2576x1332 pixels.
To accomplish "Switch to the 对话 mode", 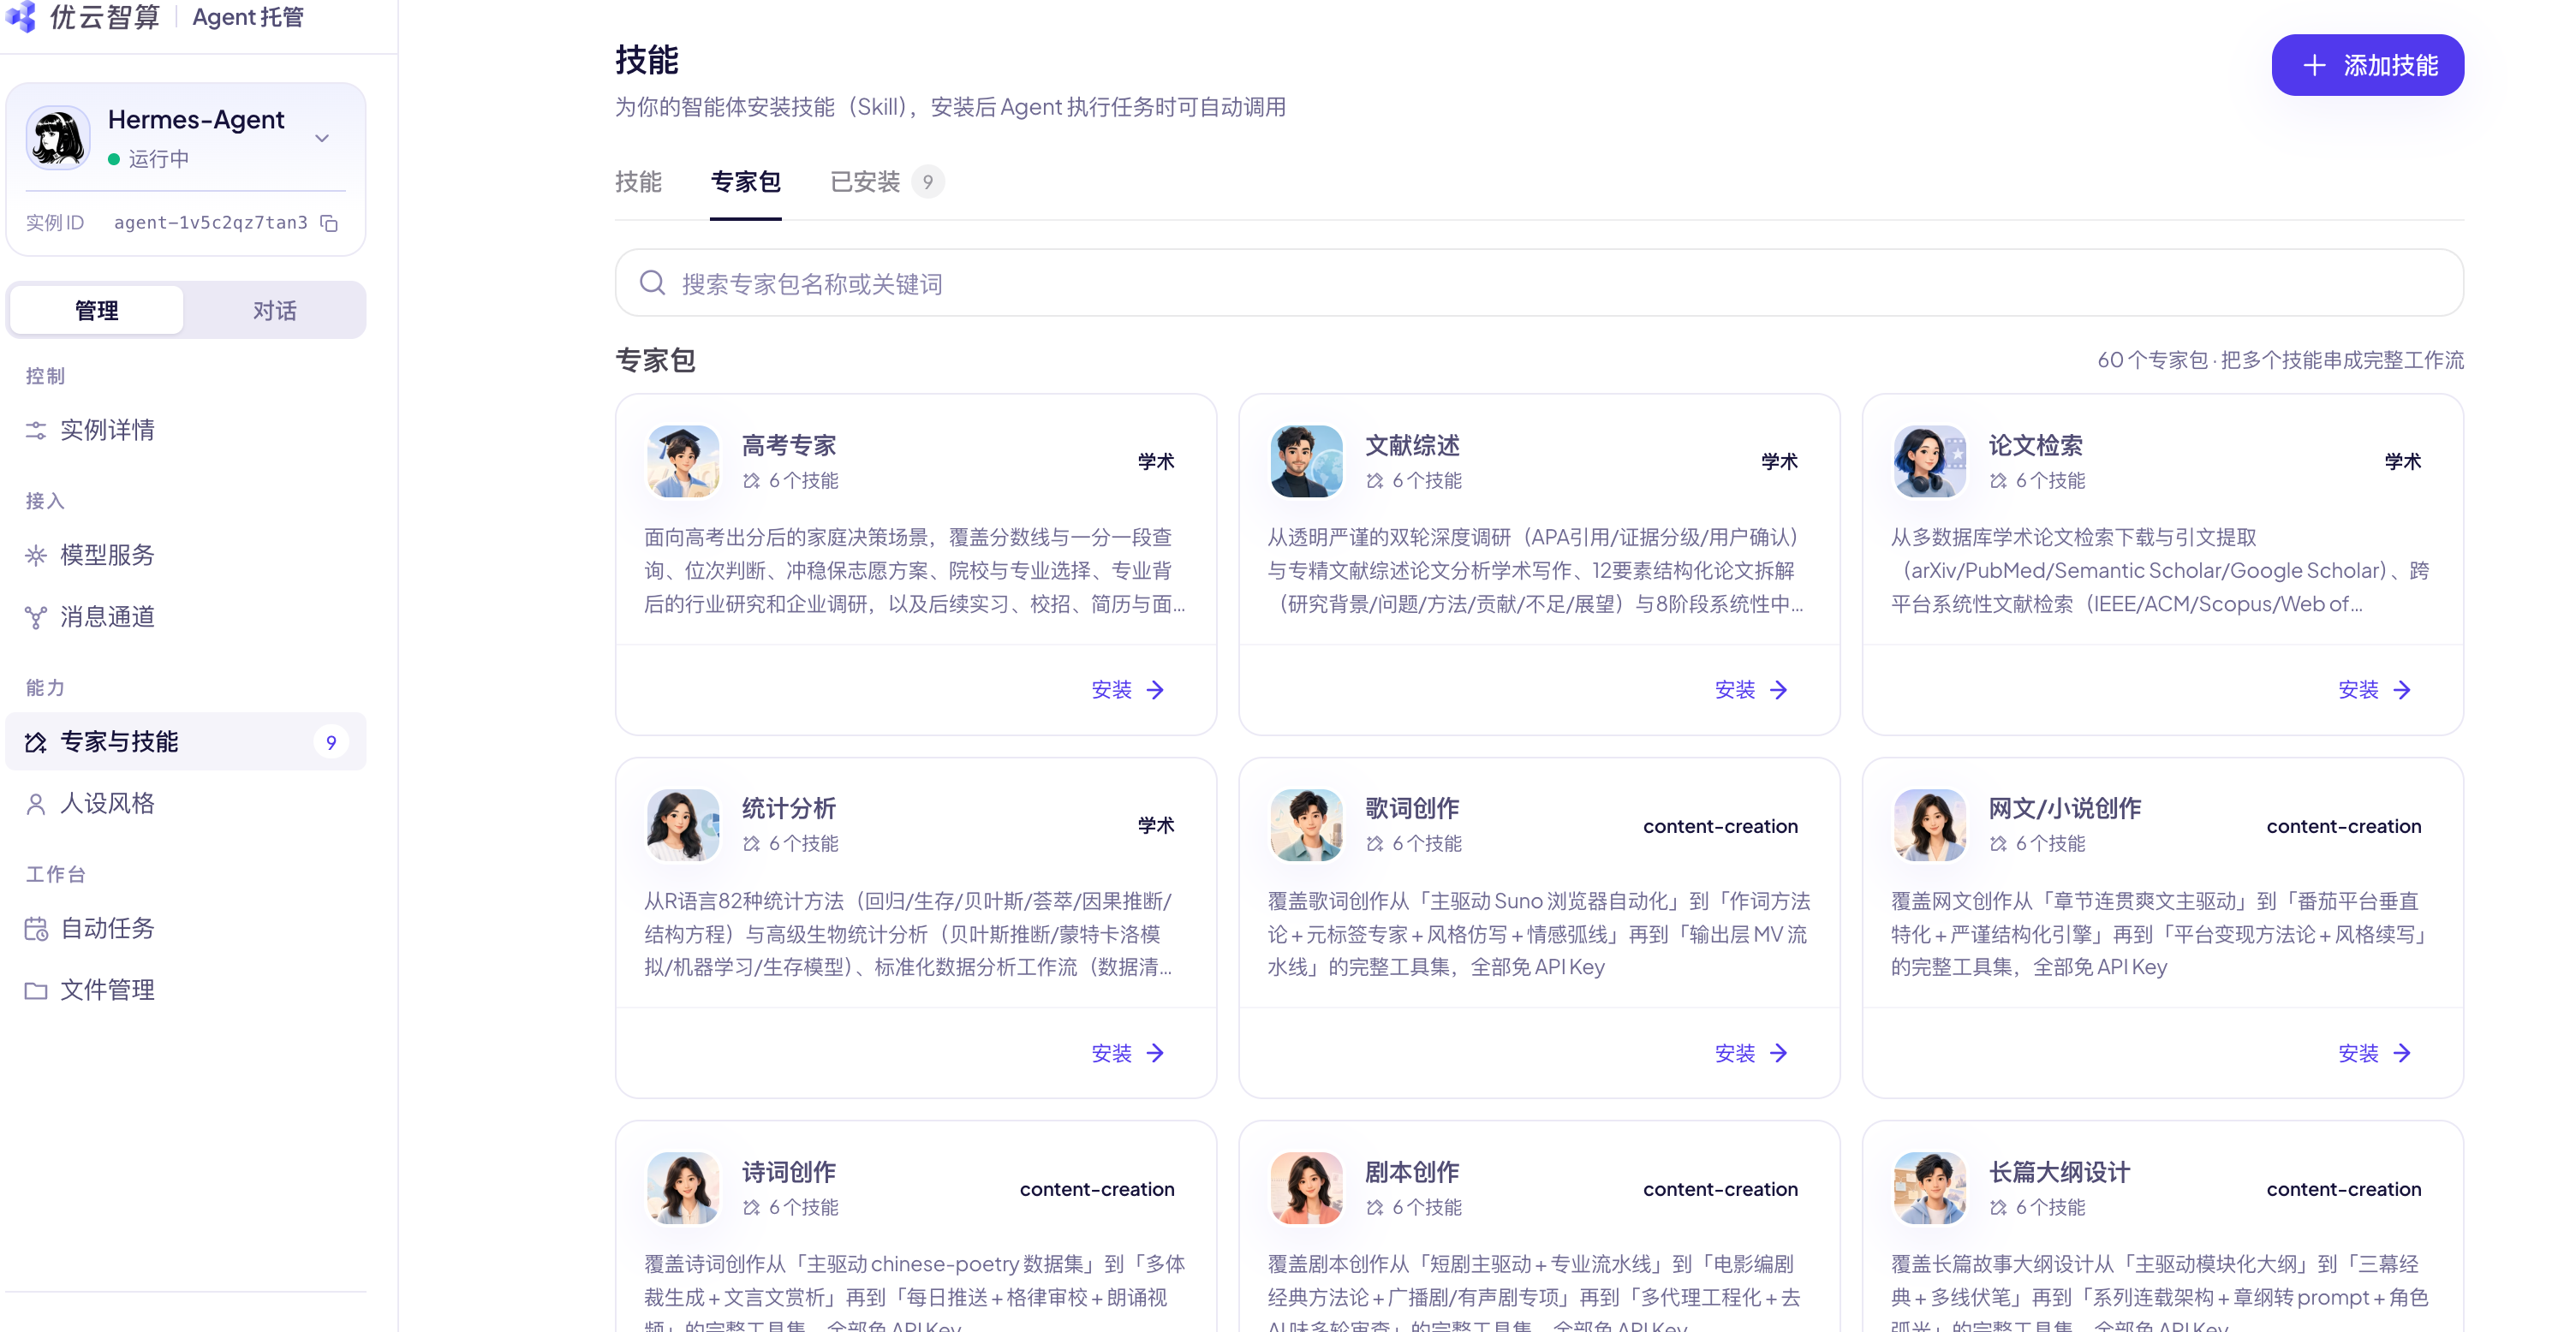I will [x=274, y=311].
